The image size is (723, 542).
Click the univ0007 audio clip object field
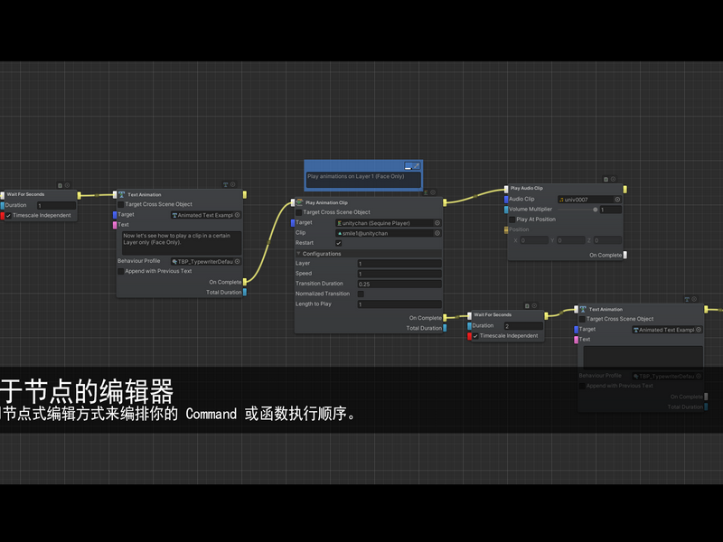click(x=590, y=200)
